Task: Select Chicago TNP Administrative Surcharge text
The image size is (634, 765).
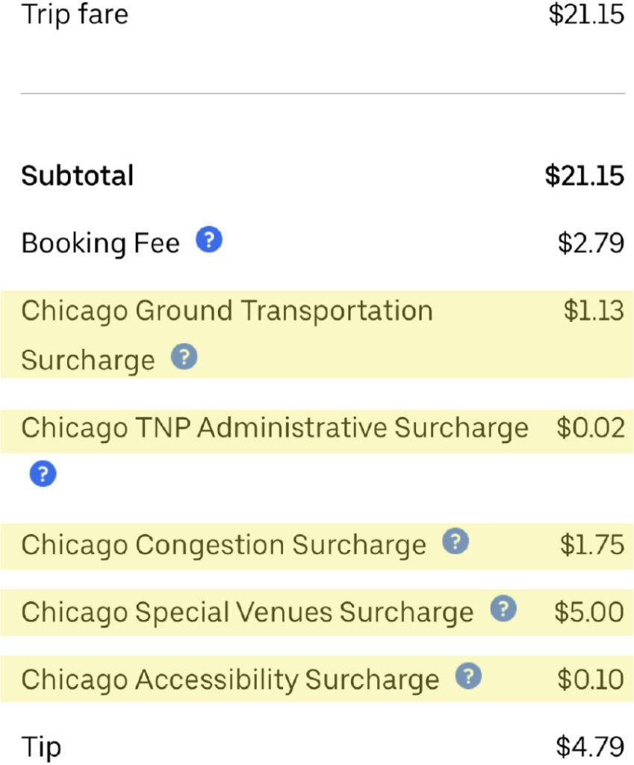Action: pyautogui.click(x=274, y=429)
